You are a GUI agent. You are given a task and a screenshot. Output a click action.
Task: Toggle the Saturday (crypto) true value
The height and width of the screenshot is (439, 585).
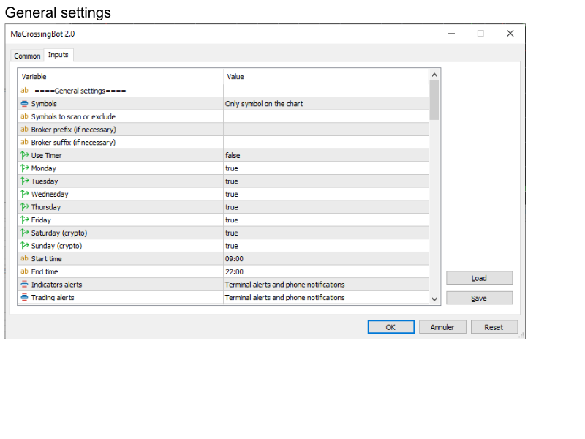(x=326, y=233)
